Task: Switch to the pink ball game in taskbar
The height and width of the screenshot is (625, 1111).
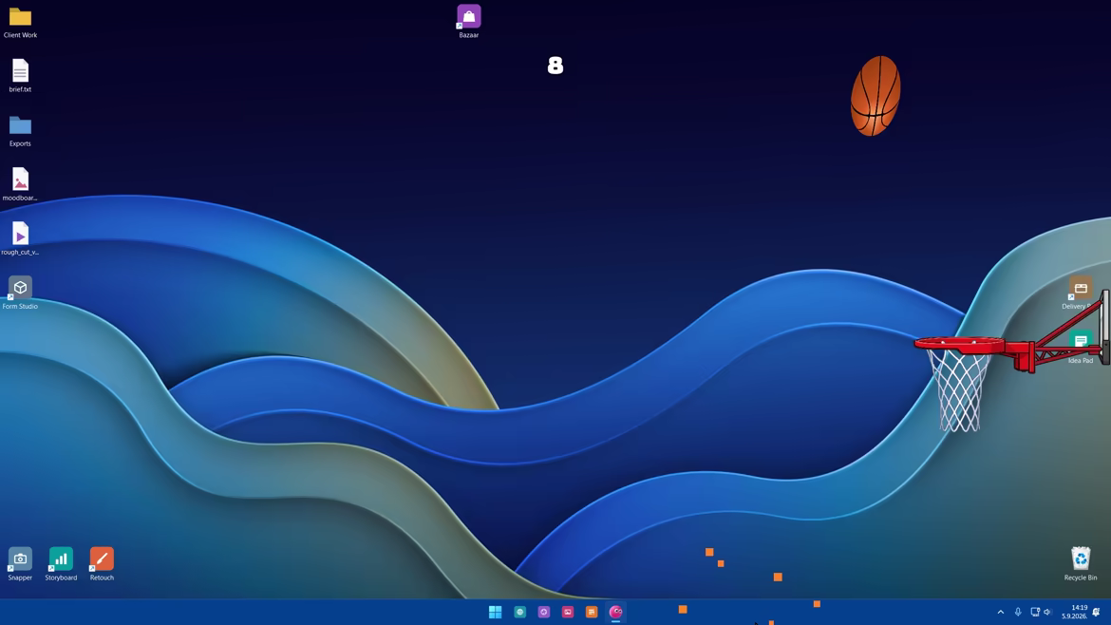Action: click(x=615, y=612)
